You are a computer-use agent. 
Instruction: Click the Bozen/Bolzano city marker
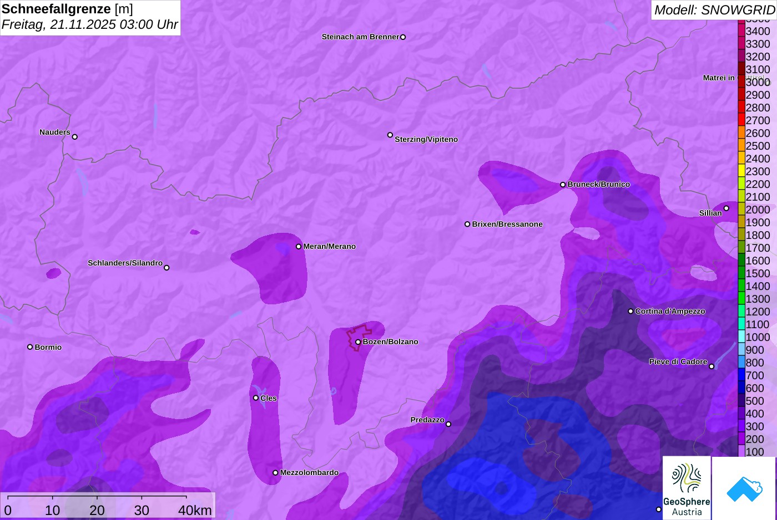coord(358,342)
